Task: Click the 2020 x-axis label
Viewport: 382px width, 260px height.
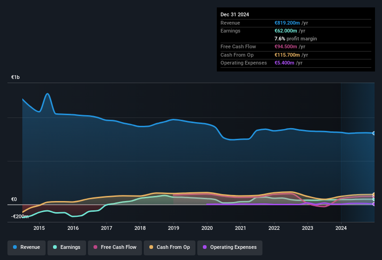Action: pos(207,228)
